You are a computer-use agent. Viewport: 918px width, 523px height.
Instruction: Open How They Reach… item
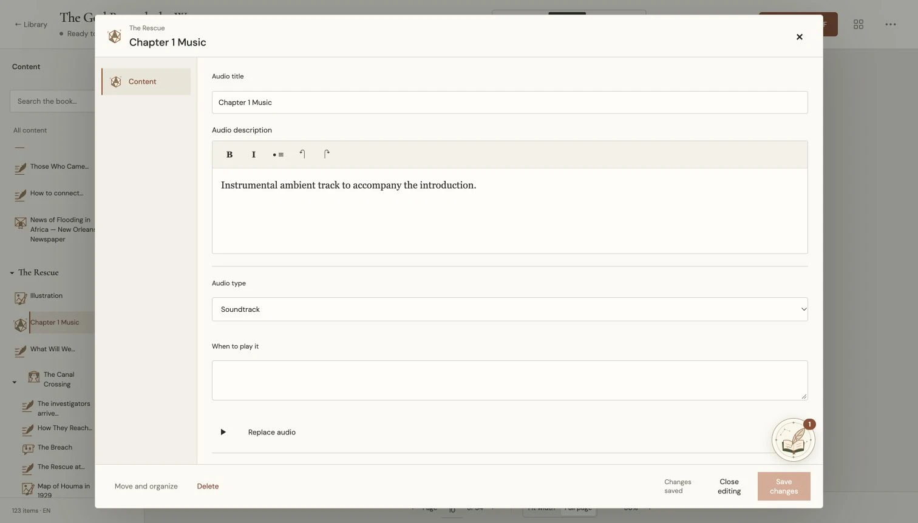click(x=65, y=428)
